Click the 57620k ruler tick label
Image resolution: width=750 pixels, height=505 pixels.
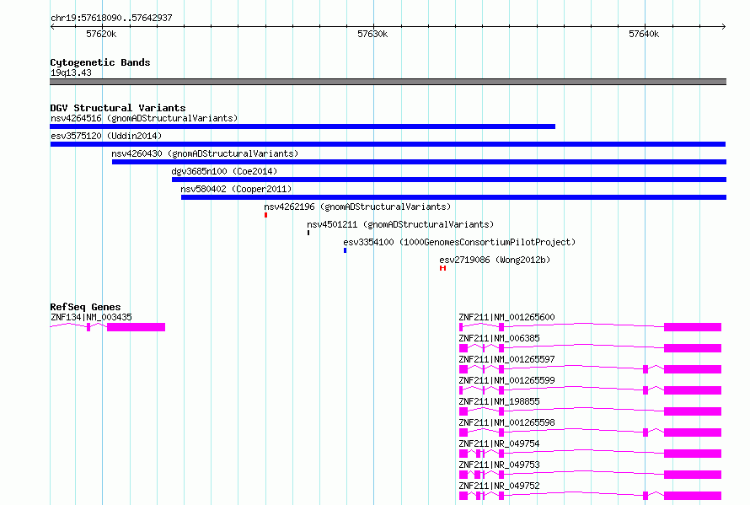[101, 34]
